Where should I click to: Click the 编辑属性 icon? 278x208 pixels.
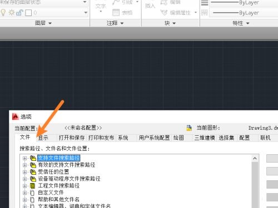[164, 13]
